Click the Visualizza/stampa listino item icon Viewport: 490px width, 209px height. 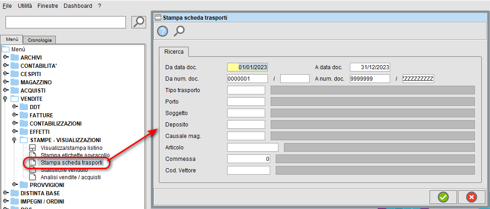tap(33, 148)
